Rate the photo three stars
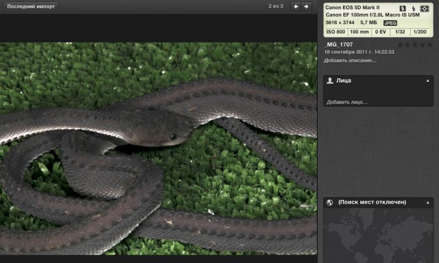The image size is (439, 263). (415, 45)
